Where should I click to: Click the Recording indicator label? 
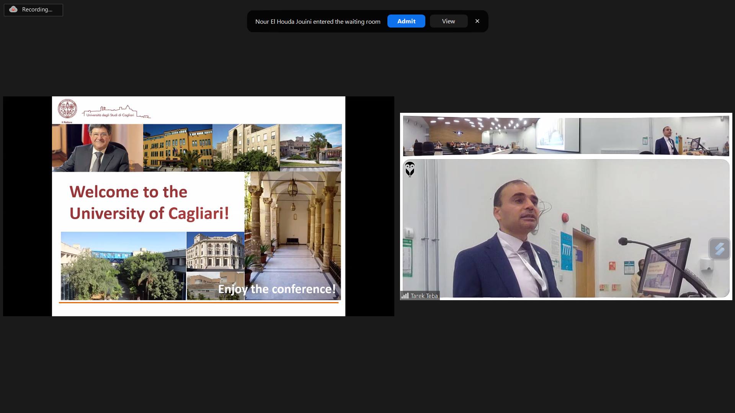[x=37, y=10]
